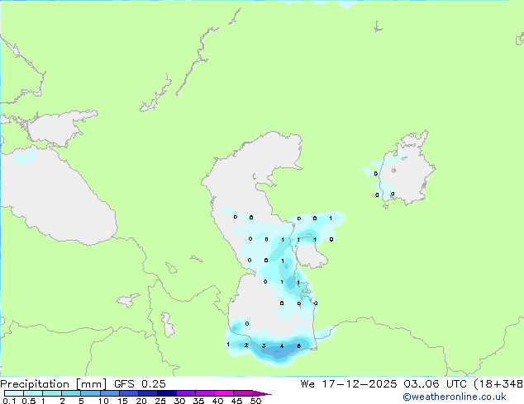Click the 'We 17-12-2025' date text
The height and width of the screenshot is (404, 524).
[349, 384]
